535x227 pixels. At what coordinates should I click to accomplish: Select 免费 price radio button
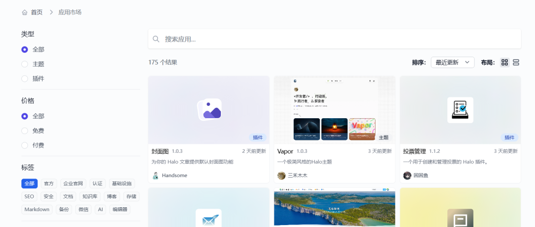click(x=25, y=131)
